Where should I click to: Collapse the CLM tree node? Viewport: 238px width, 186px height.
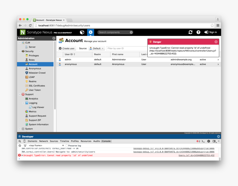tap(20, 43)
